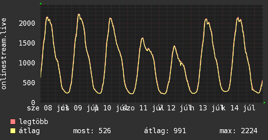Click the 'átlag: 991' average statistic
268x140 pixels.
[165, 131]
